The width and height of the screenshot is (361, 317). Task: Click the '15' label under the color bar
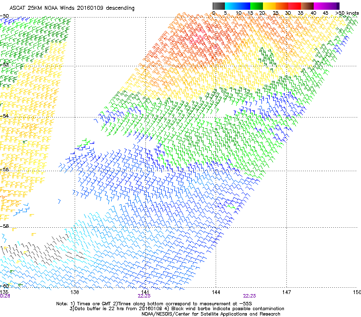(250, 13)
